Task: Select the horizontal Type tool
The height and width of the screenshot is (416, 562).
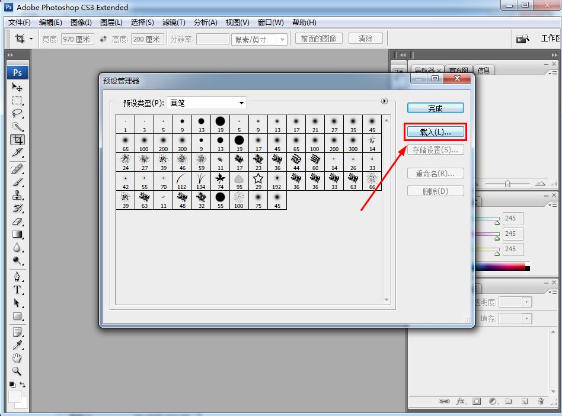Action: click(17, 290)
